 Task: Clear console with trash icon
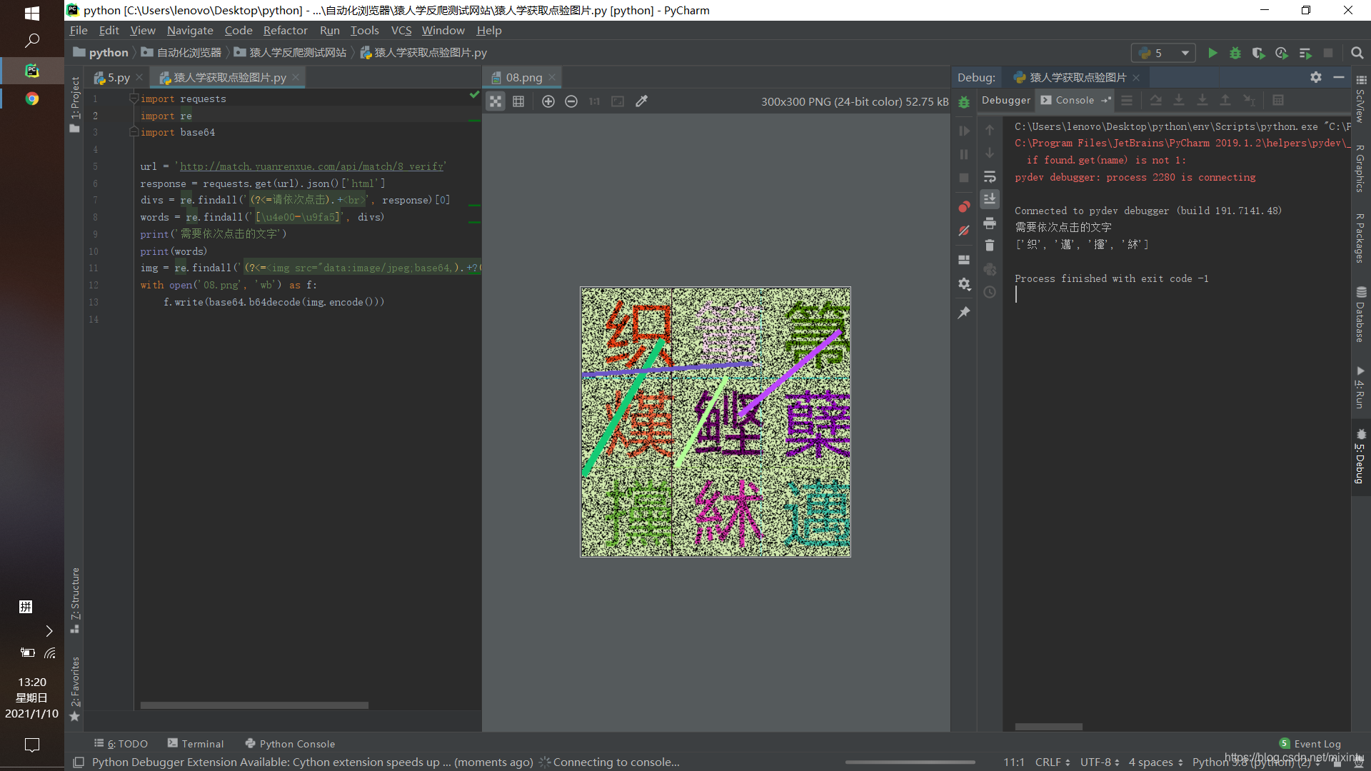[x=990, y=246]
